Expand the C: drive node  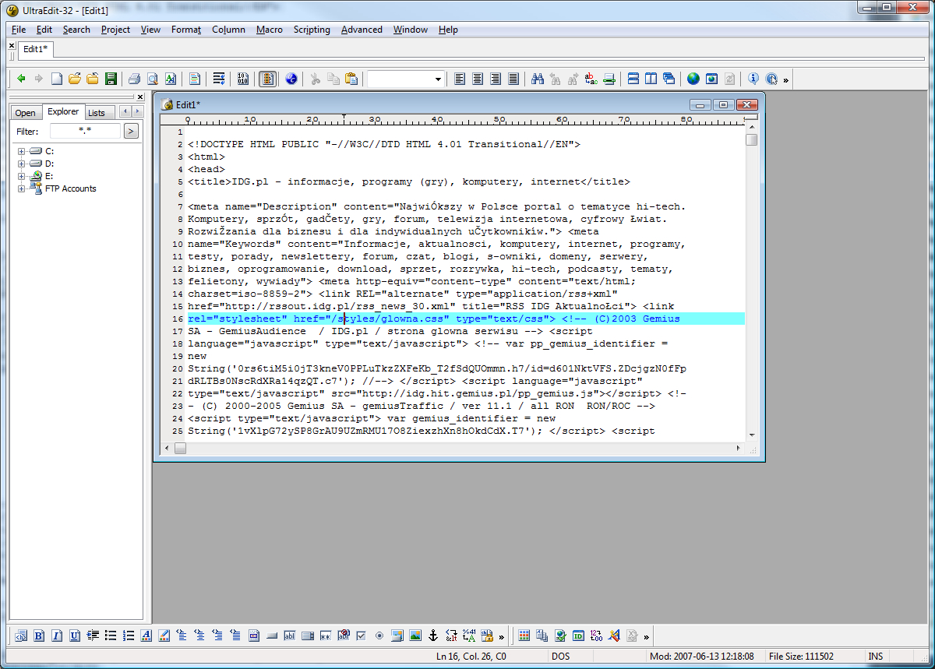pyautogui.click(x=21, y=151)
